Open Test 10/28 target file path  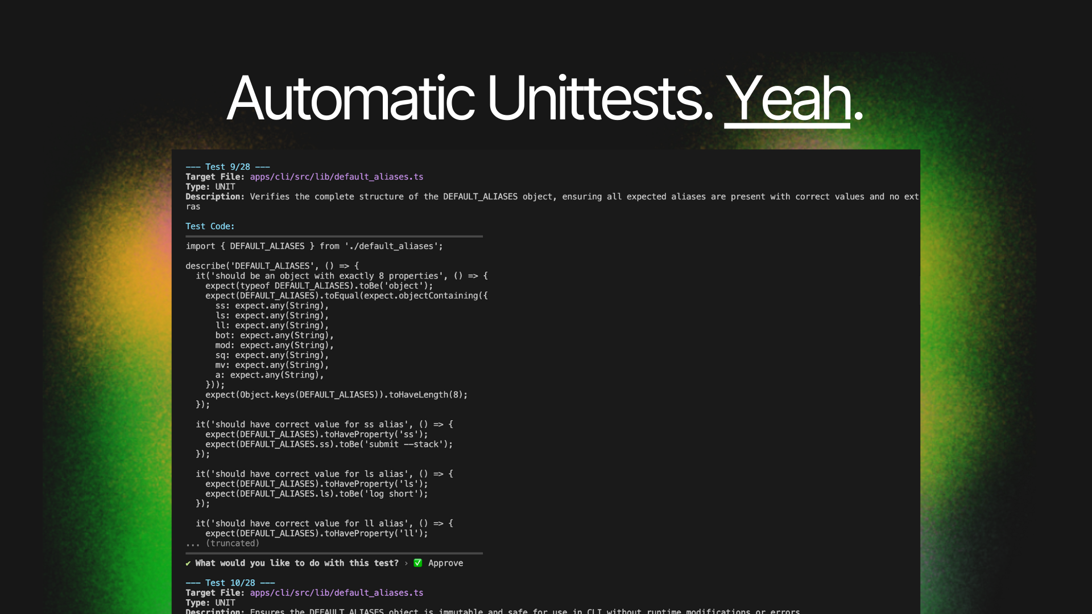[x=336, y=592]
